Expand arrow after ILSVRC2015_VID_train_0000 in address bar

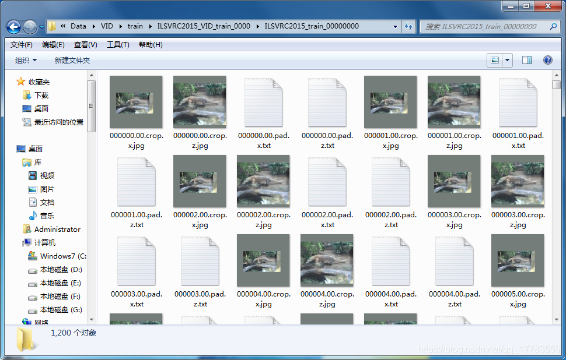tap(258, 26)
